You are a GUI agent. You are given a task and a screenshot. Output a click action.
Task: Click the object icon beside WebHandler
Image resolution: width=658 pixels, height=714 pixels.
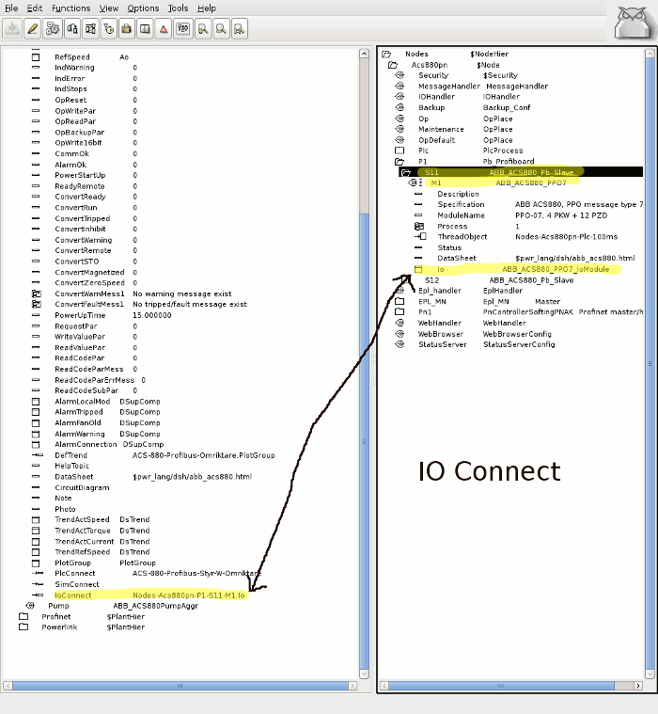click(399, 323)
